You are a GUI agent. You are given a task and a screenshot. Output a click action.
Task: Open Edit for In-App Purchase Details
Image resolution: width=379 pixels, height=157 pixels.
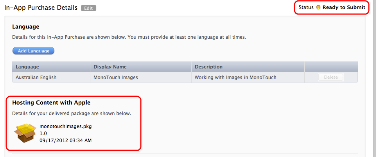tap(88, 8)
